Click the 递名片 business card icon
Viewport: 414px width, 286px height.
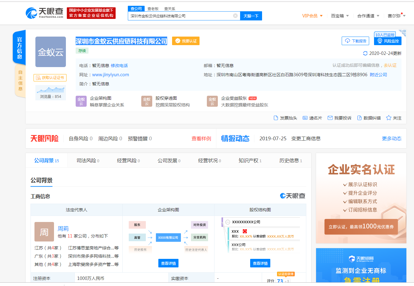[305, 118]
